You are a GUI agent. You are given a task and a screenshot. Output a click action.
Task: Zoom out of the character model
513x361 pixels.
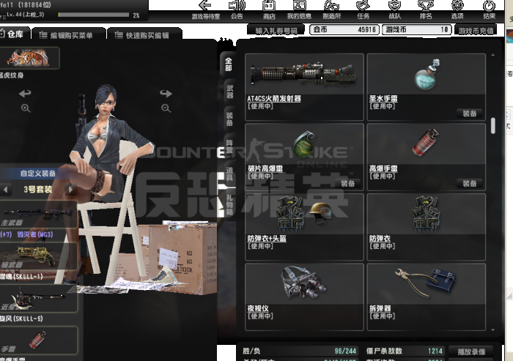tap(166, 108)
